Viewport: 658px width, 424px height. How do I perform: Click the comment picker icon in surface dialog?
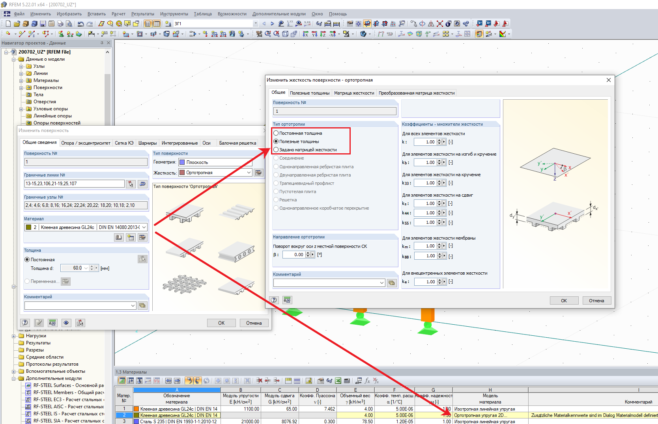[142, 305]
